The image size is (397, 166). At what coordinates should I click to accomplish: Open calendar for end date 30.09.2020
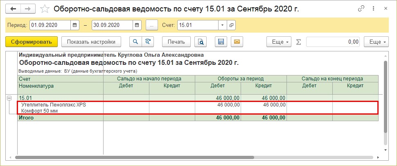click(x=137, y=25)
